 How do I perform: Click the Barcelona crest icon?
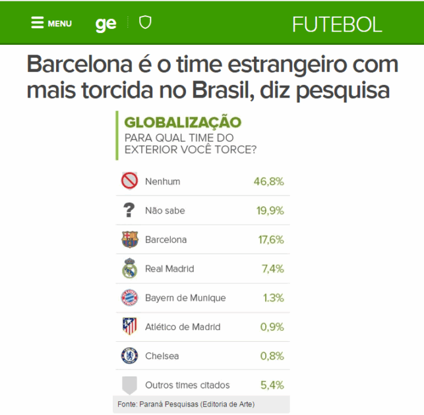click(x=130, y=239)
